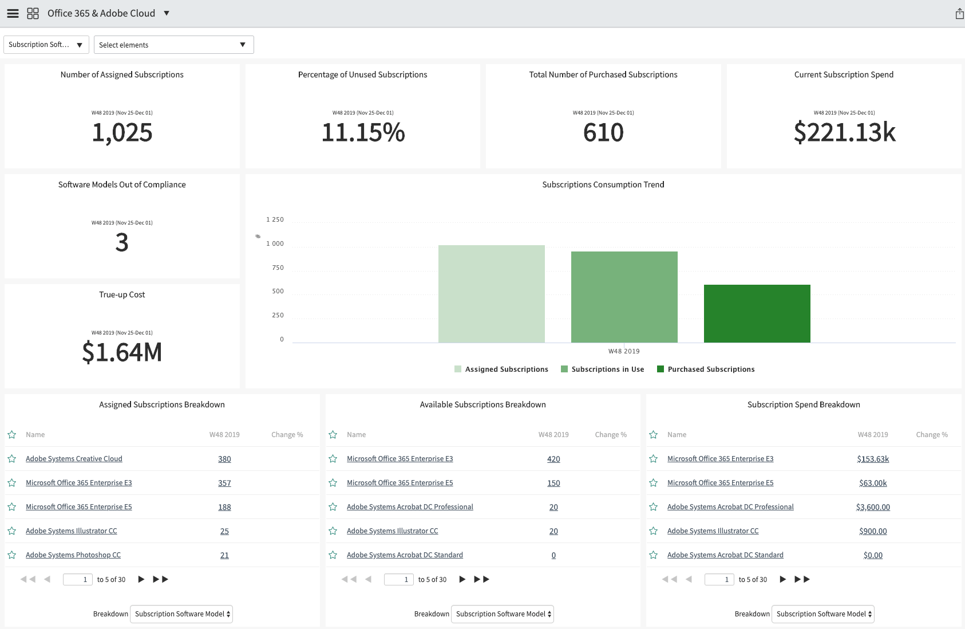Image resolution: width=965 pixels, height=629 pixels.
Task: Open the dashboards grid icon
Action: (33, 13)
